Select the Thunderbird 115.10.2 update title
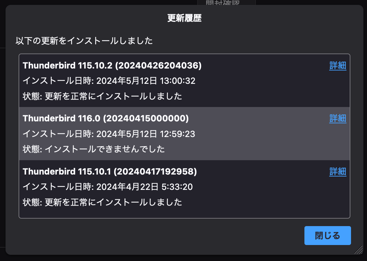Viewport: 367px width, 261px height. tap(67, 66)
